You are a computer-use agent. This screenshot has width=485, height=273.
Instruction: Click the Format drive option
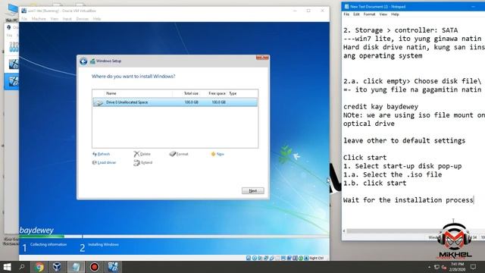coord(179,154)
